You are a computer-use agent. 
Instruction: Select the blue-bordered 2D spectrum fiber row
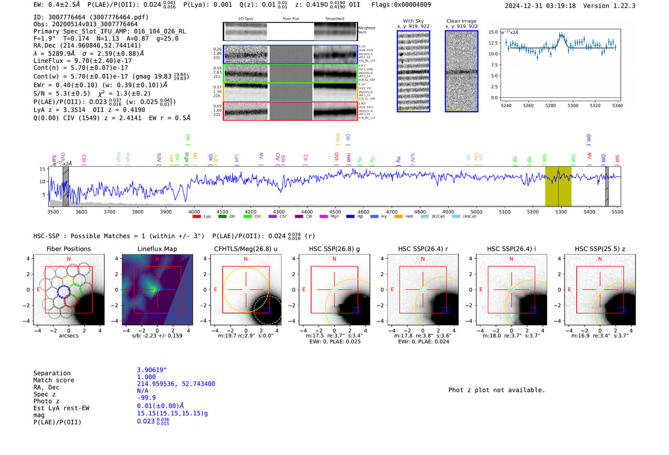click(290, 54)
